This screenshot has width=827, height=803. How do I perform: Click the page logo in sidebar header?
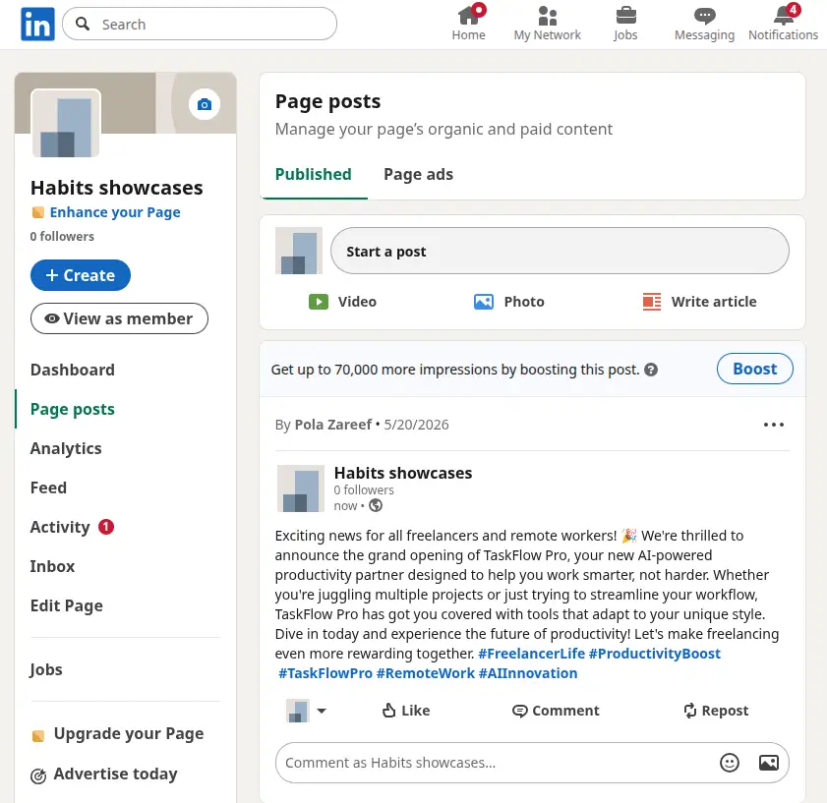[x=66, y=124]
